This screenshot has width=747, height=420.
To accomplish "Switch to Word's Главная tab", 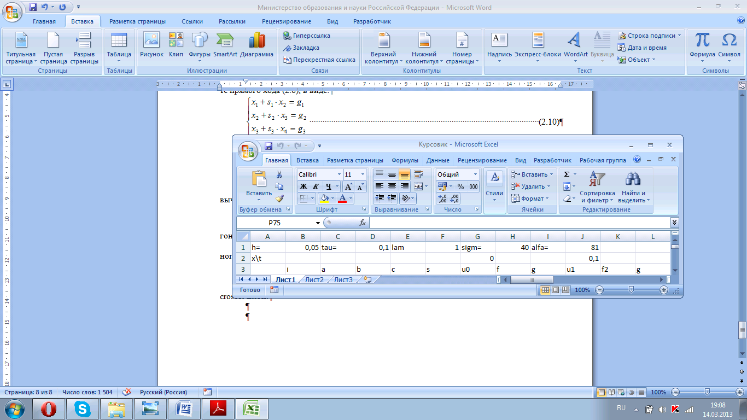I will [x=44, y=21].
